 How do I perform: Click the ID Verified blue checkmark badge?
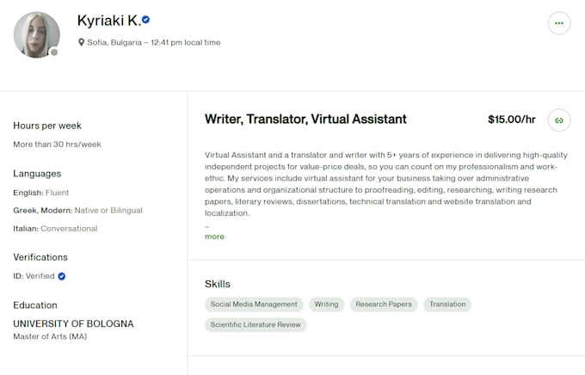point(62,276)
